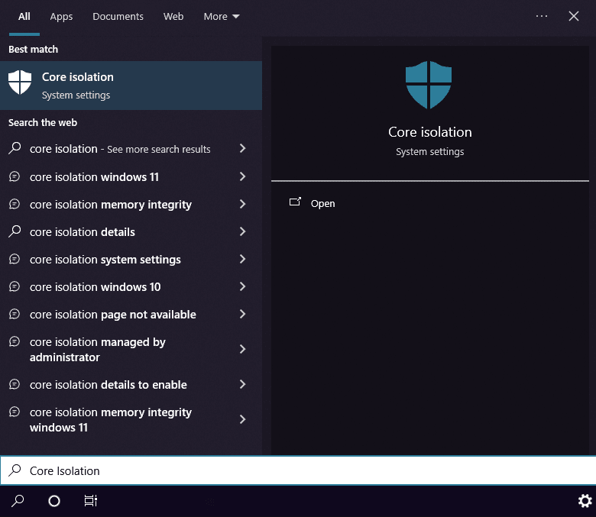Click Open in the preview pane
Image resolution: width=596 pixels, height=517 pixels.
click(x=322, y=204)
